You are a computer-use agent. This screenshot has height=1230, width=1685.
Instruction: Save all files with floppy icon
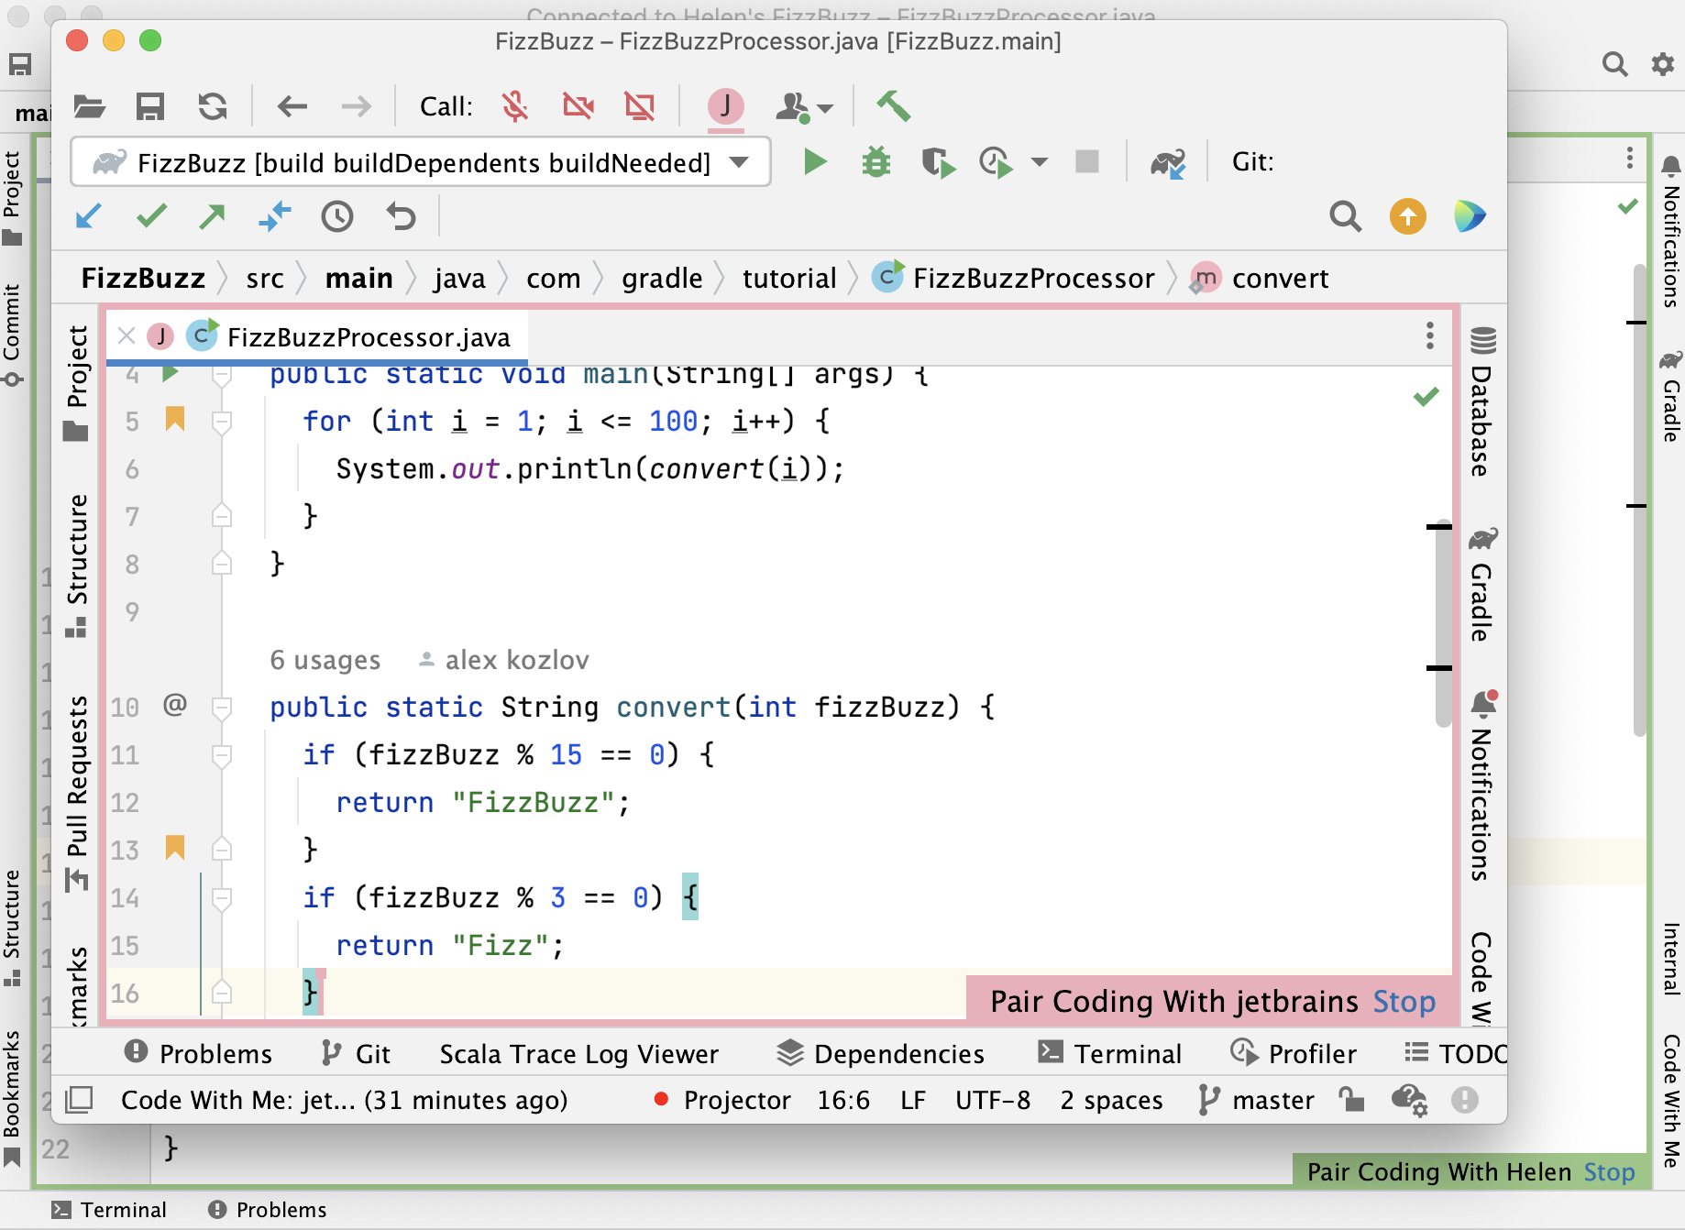(150, 107)
